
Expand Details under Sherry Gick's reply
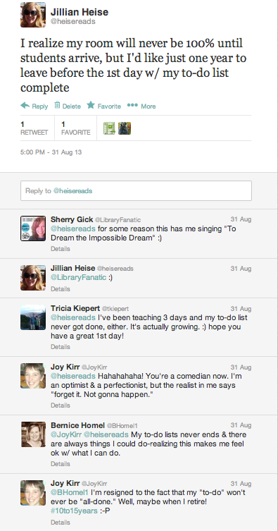tap(60, 248)
